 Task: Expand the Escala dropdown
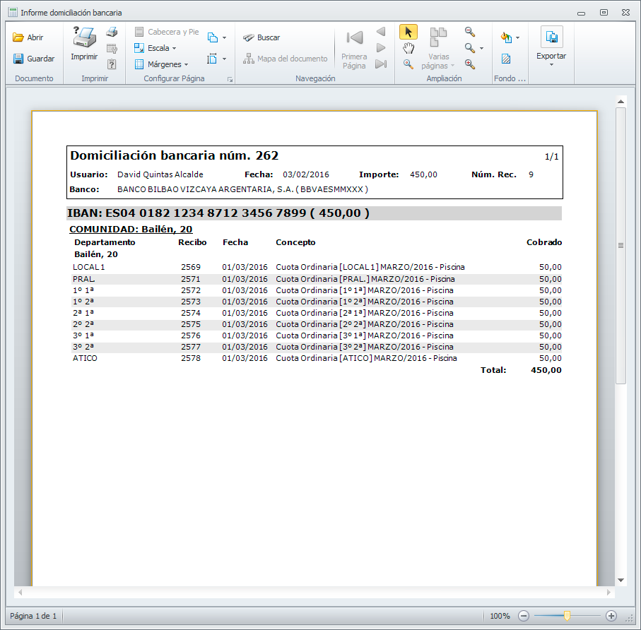click(155, 48)
